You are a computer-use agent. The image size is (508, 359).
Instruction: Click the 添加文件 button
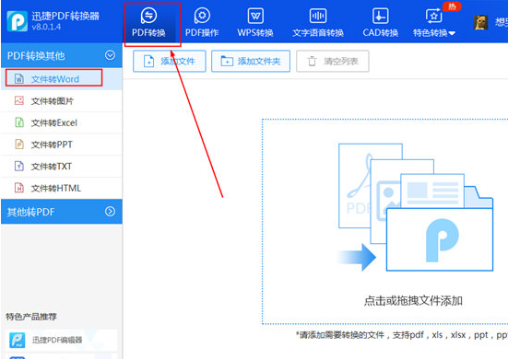pos(170,61)
